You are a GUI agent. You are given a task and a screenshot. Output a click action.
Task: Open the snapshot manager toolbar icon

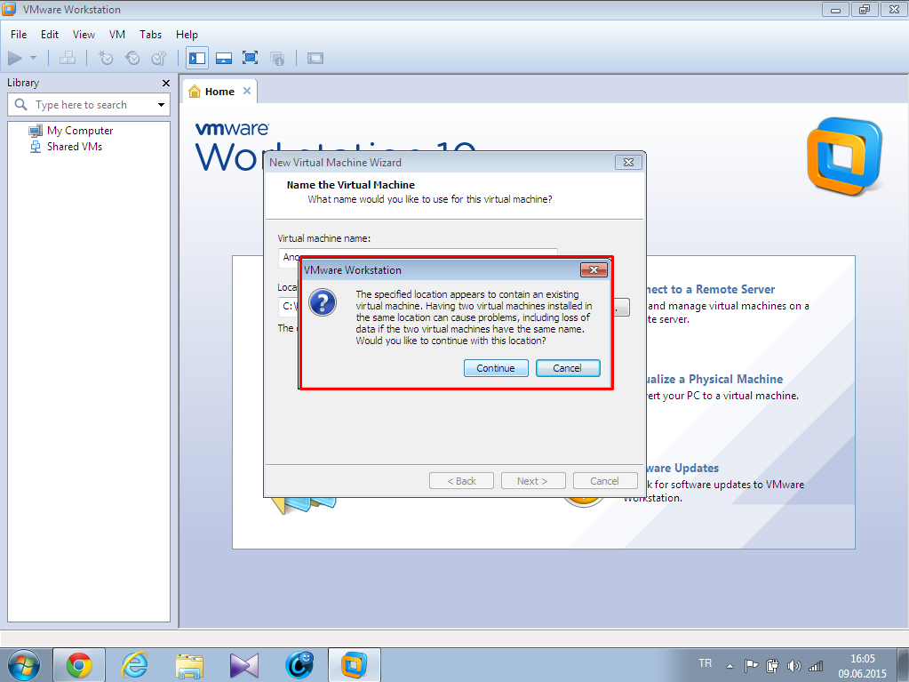tap(159, 58)
